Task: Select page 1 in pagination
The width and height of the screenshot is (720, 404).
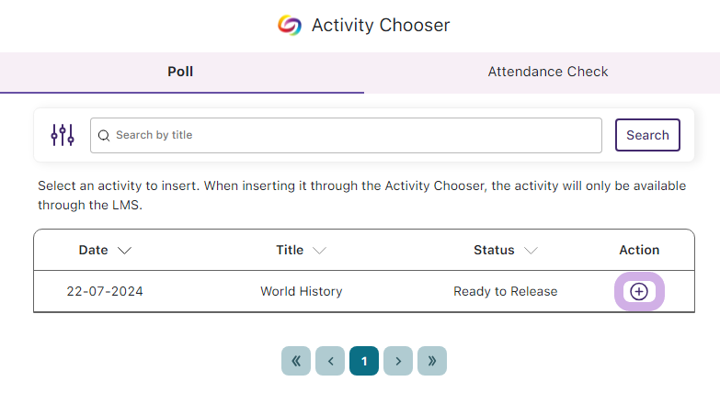Action: (x=364, y=361)
